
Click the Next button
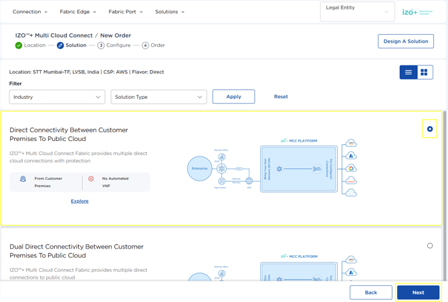418,293
